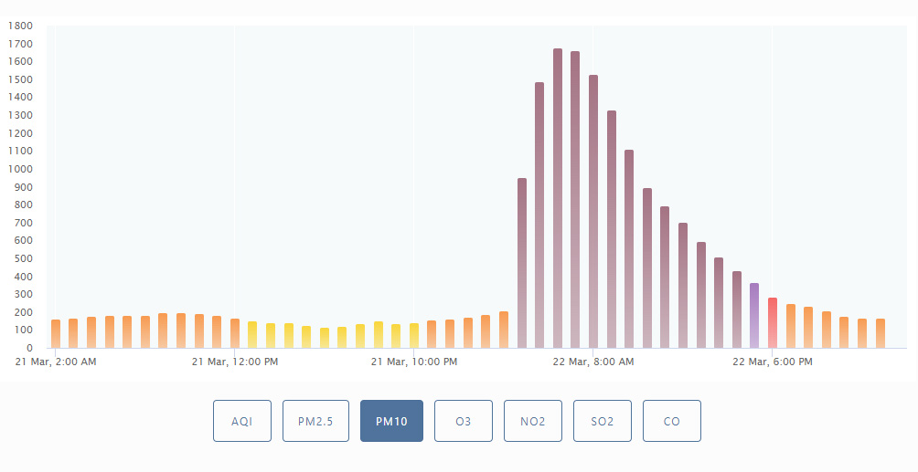The width and height of the screenshot is (918, 472).
Task: Click the red bar at 22 Mar 6:00 PM
Action: pos(773,323)
